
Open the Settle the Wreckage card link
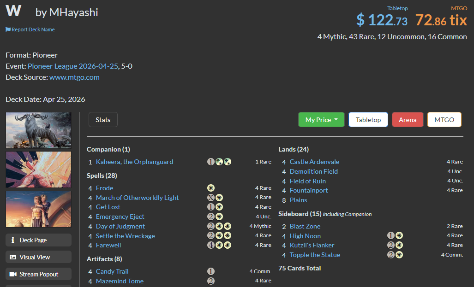pos(126,236)
